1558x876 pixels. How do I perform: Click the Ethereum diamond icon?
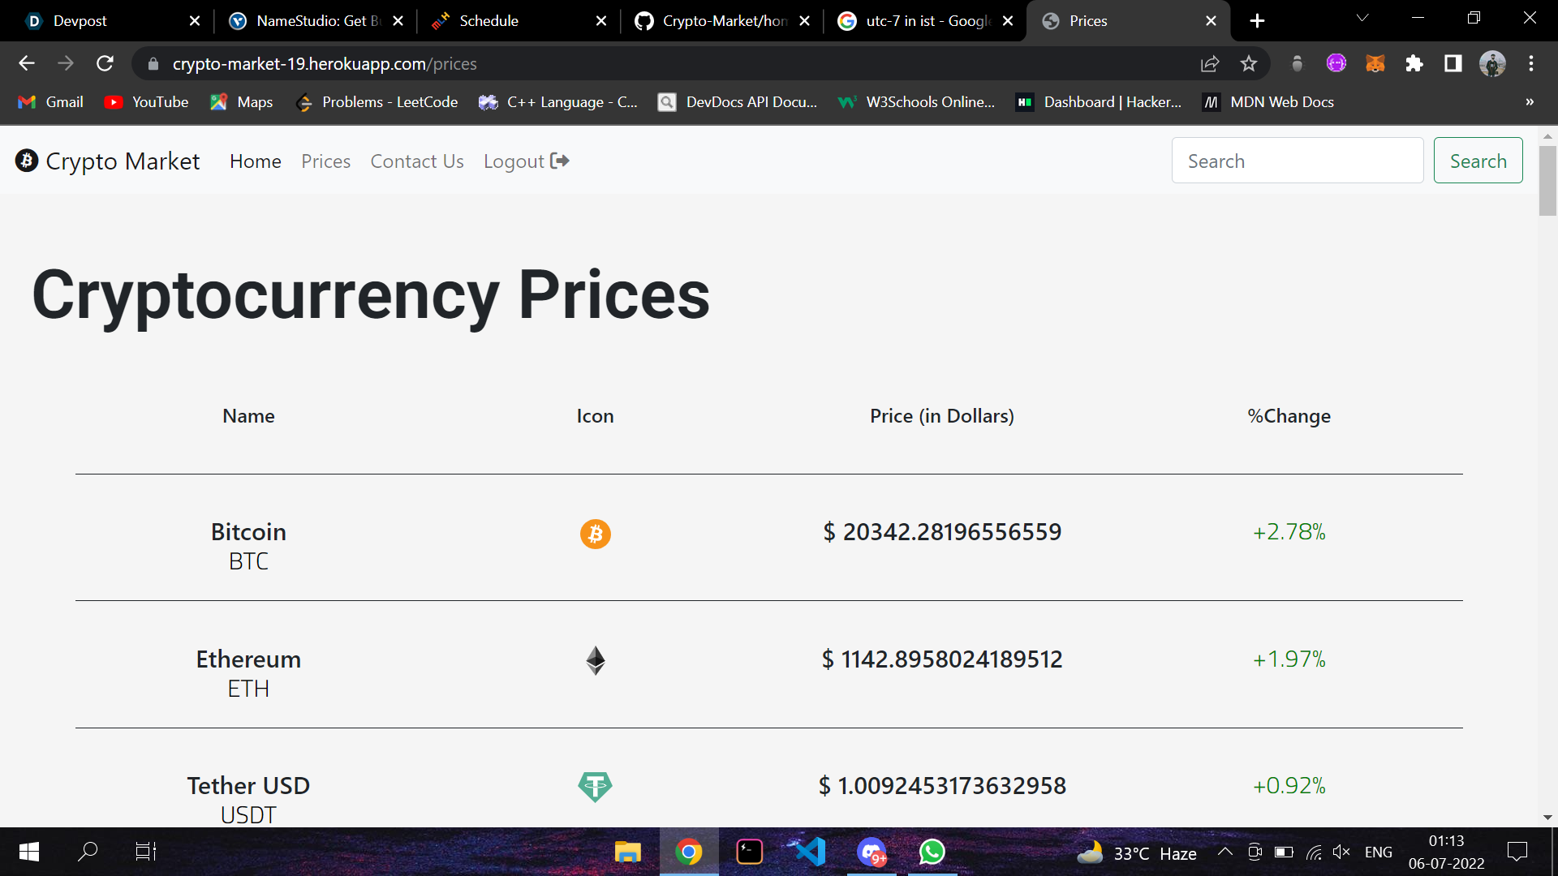[595, 660]
